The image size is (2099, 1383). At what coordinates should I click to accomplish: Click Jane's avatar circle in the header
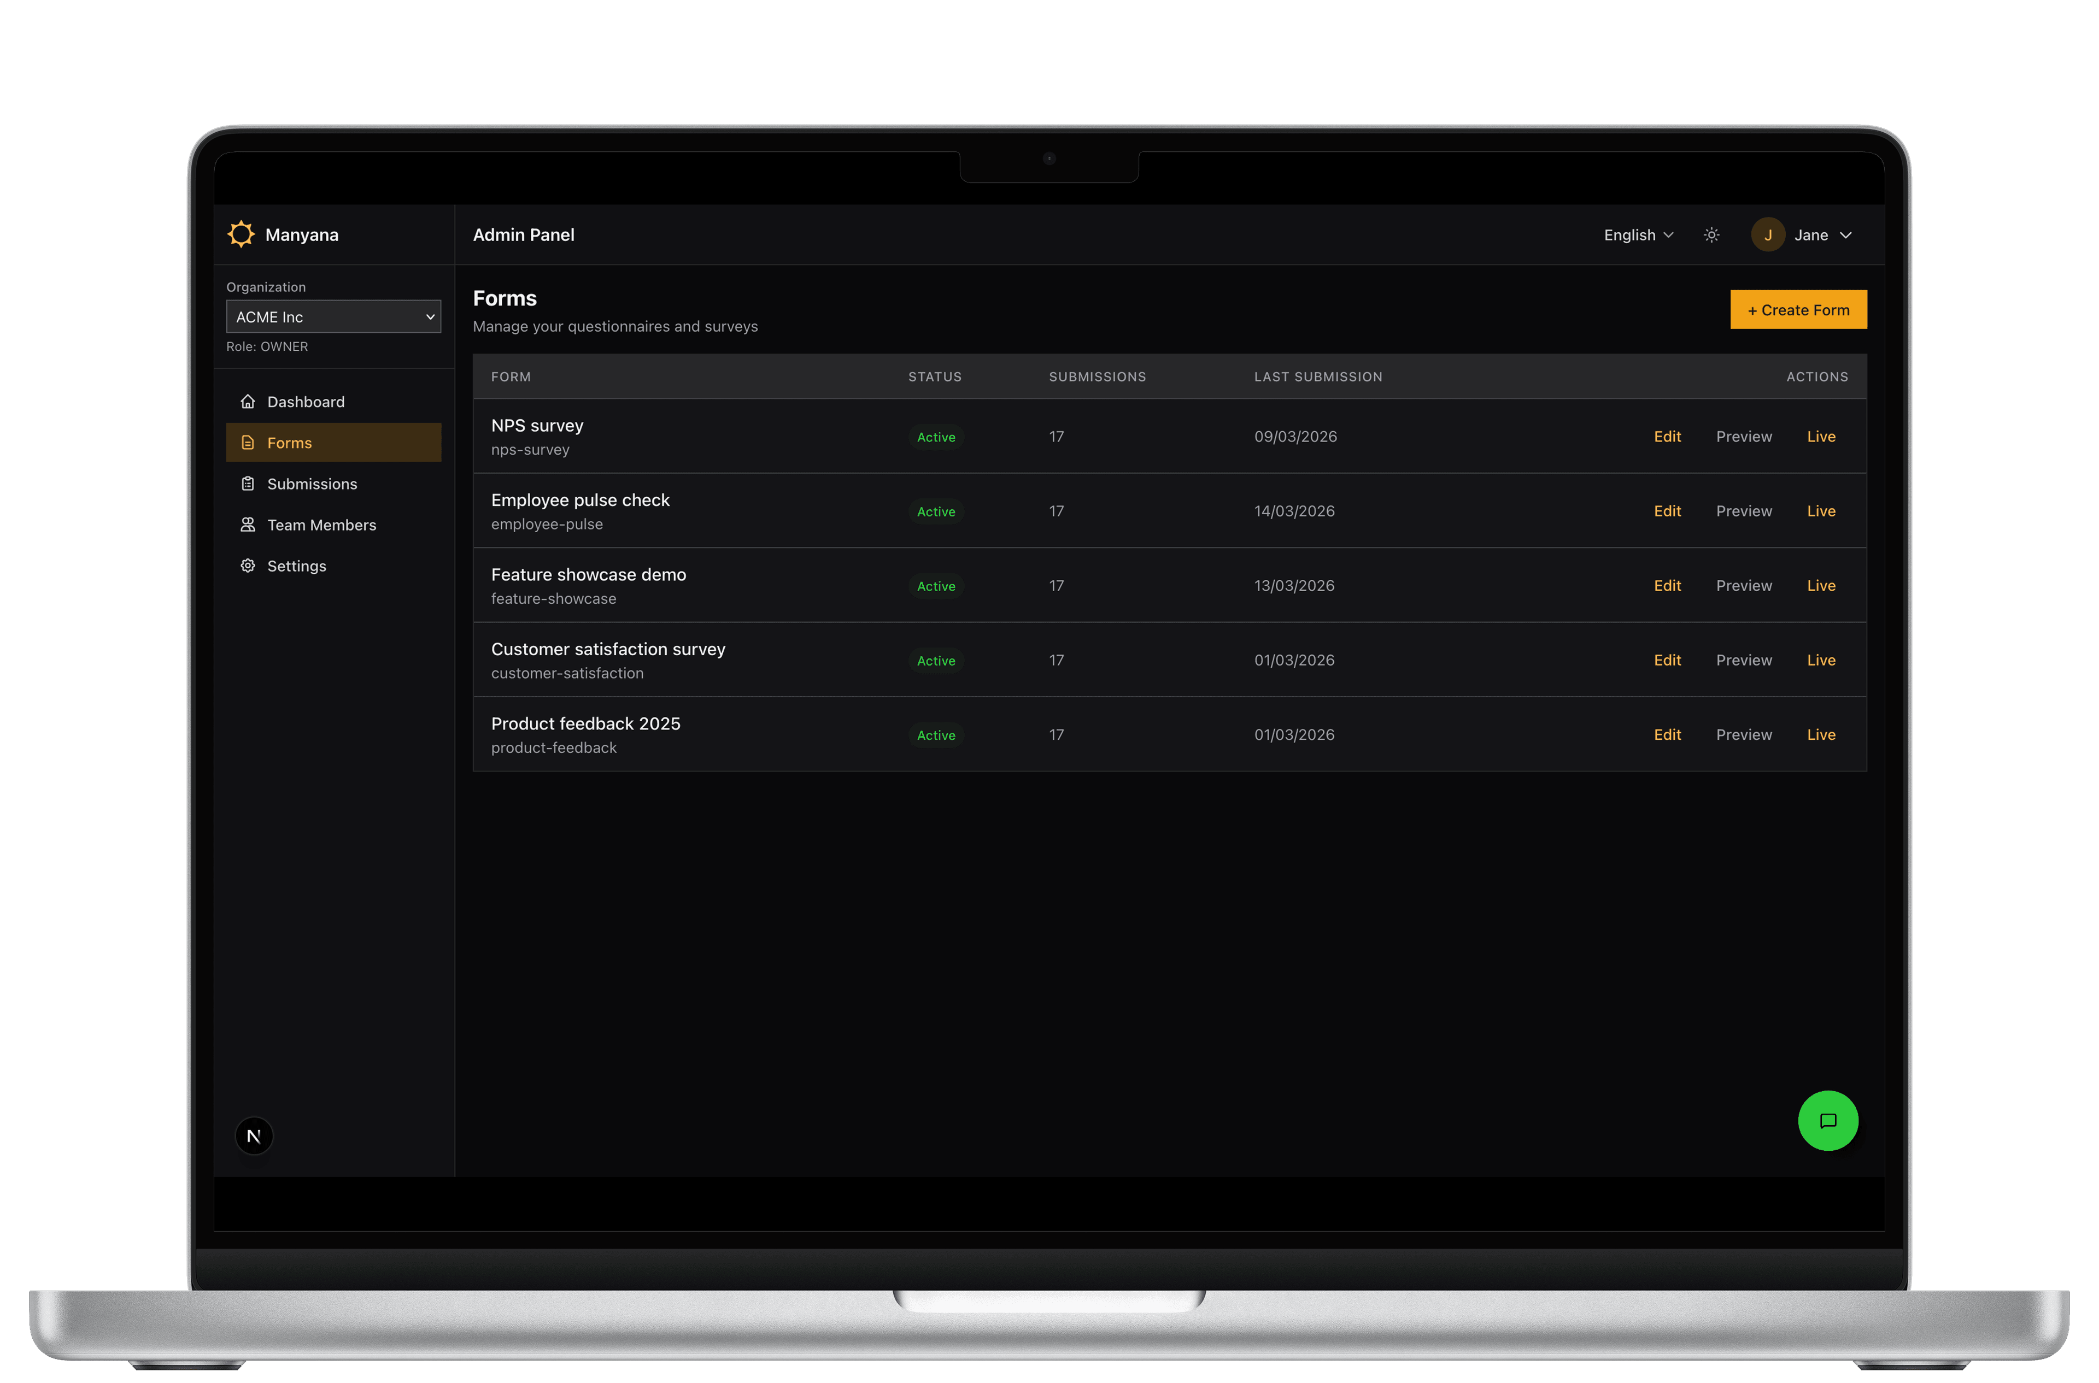click(x=1768, y=234)
